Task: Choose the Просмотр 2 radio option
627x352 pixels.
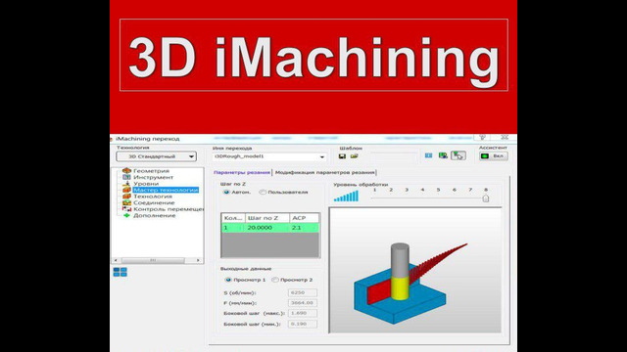Action: coord(275,280)
